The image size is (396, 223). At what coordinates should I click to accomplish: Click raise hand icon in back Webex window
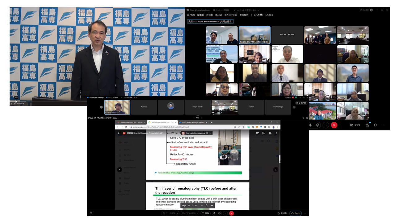pos(311,125)
